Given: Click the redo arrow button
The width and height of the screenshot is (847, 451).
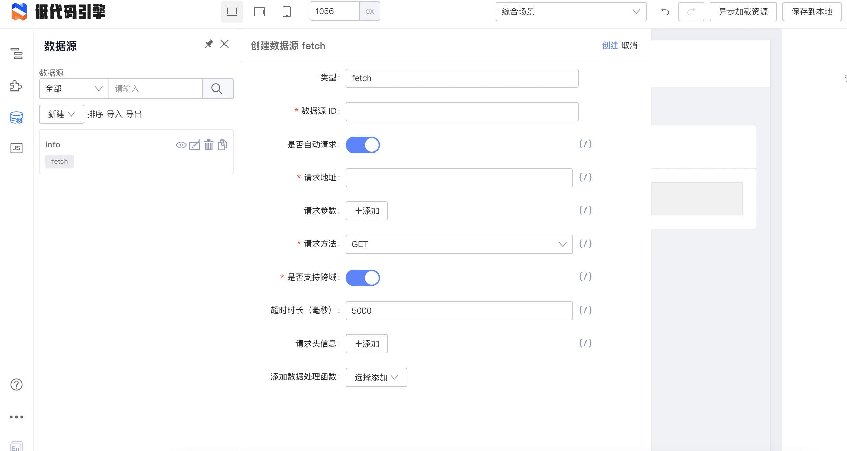Looking at the screenshot, I should pos(691,12).
